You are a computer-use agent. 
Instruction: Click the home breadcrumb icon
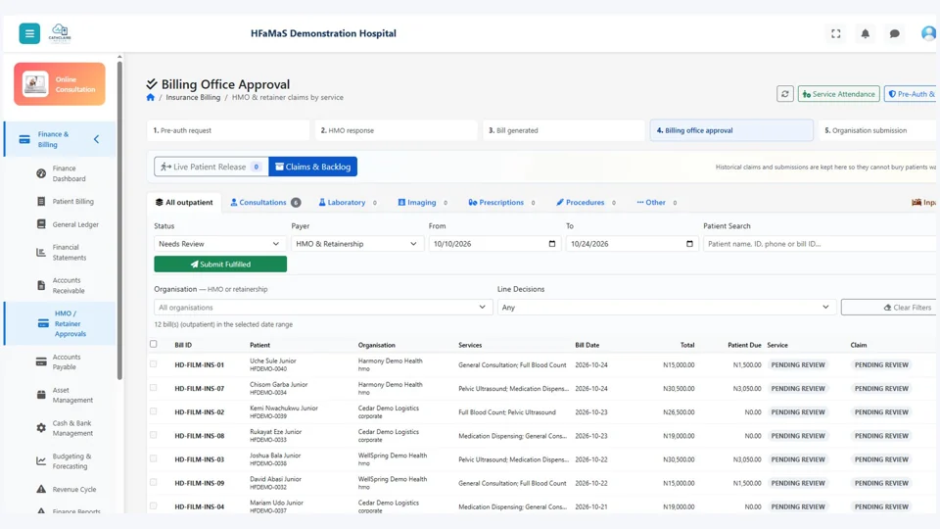(151, 97)
